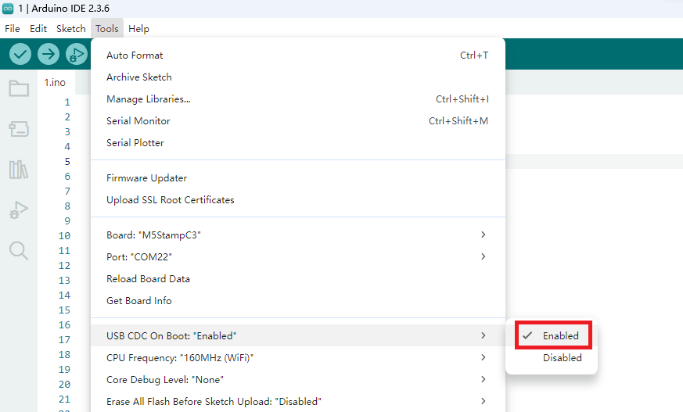The image size is (683, 412).
Task: Click the Verify checkmark button
Action: coord(20,55)
